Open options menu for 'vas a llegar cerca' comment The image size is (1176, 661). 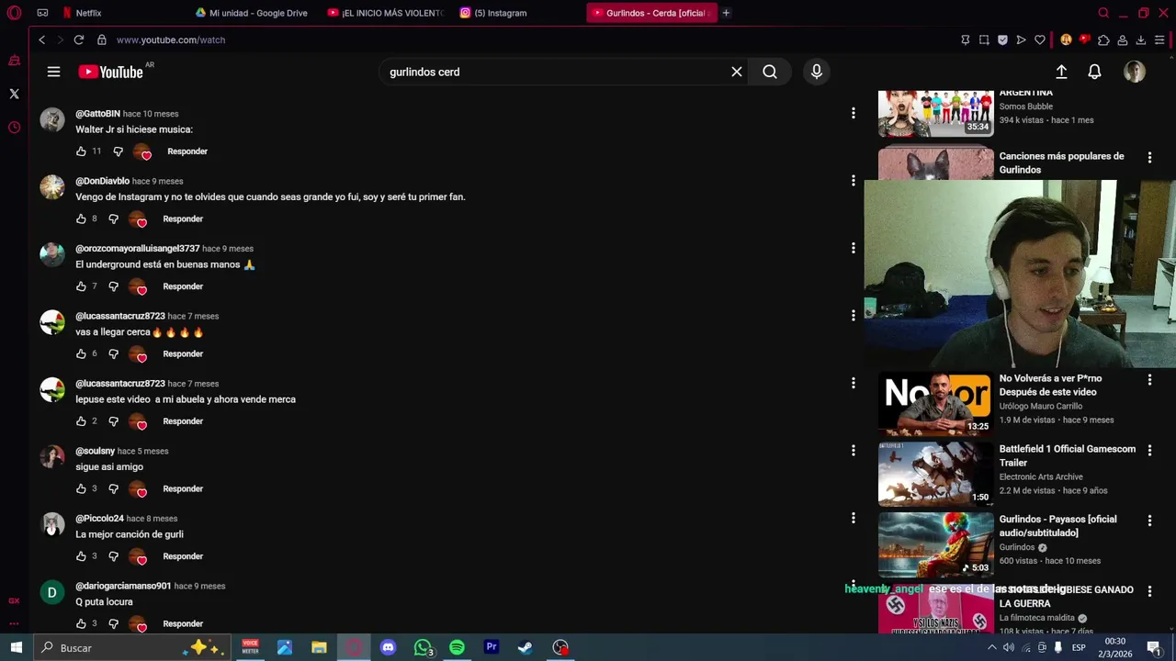pyautogui.click(x=853, y=316)
